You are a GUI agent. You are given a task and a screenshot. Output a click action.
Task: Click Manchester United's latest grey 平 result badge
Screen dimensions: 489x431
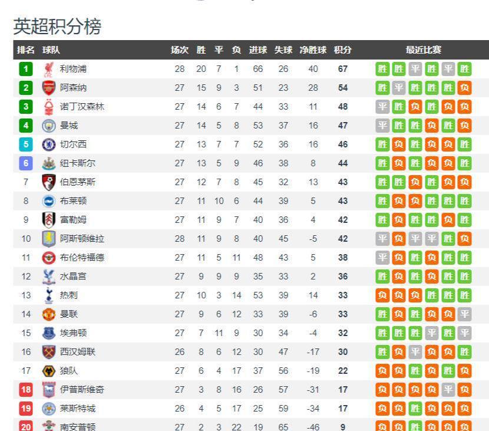[x=465, y=314]
